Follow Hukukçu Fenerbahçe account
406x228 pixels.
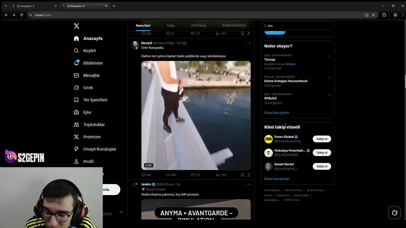(322, 153)
